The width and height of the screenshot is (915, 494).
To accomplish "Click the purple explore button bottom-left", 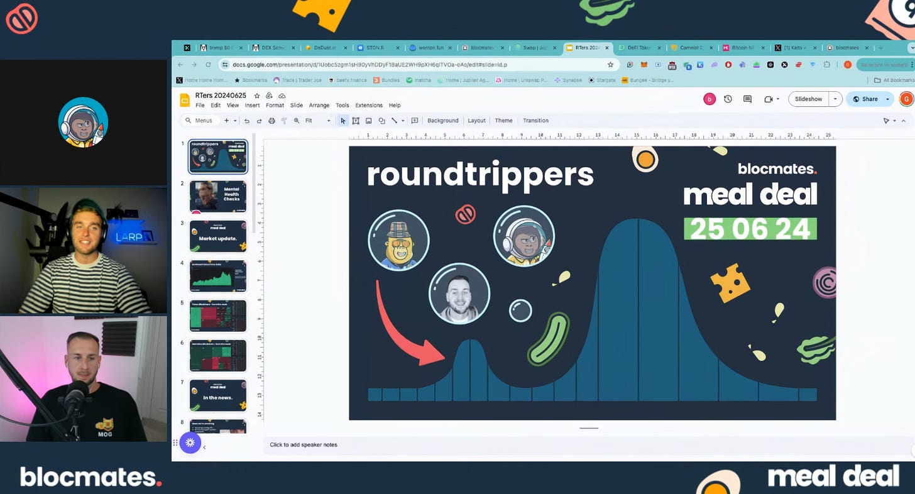I will click(190, 442).
